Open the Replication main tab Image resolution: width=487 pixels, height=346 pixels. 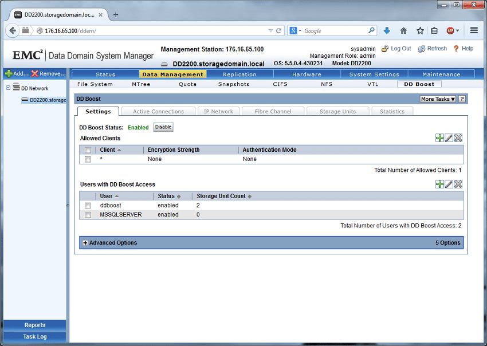tap(239, 74)
